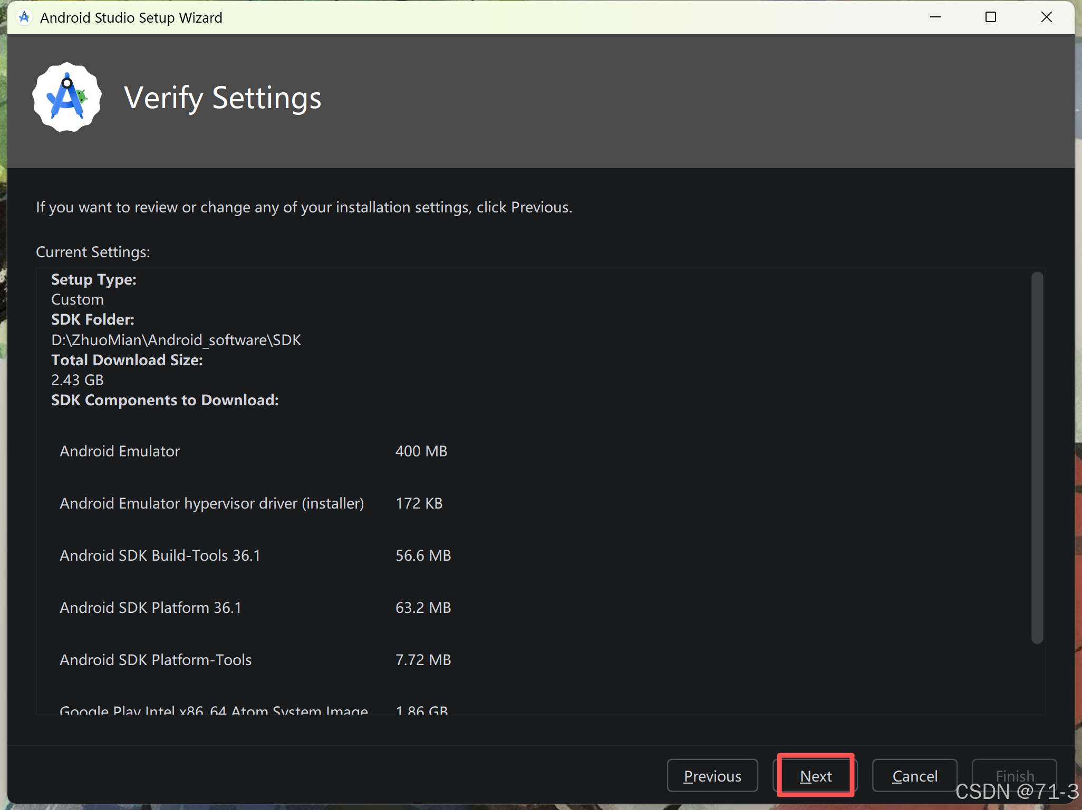The height and width of the screenshot is (810, 1082).
Task: Click the settings list vertical scrollbar
Action: point(1037,457)
